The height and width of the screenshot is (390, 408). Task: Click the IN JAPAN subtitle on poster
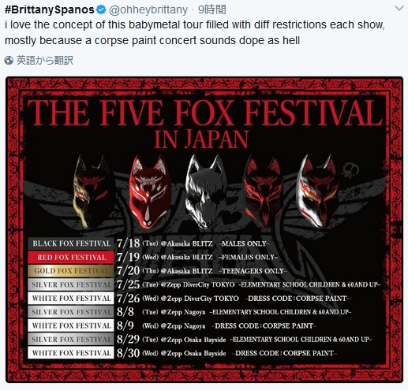201,139
